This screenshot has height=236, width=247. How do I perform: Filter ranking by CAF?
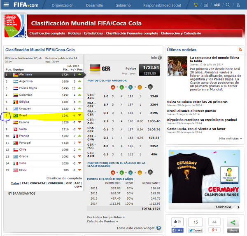(x=25, y=183)
